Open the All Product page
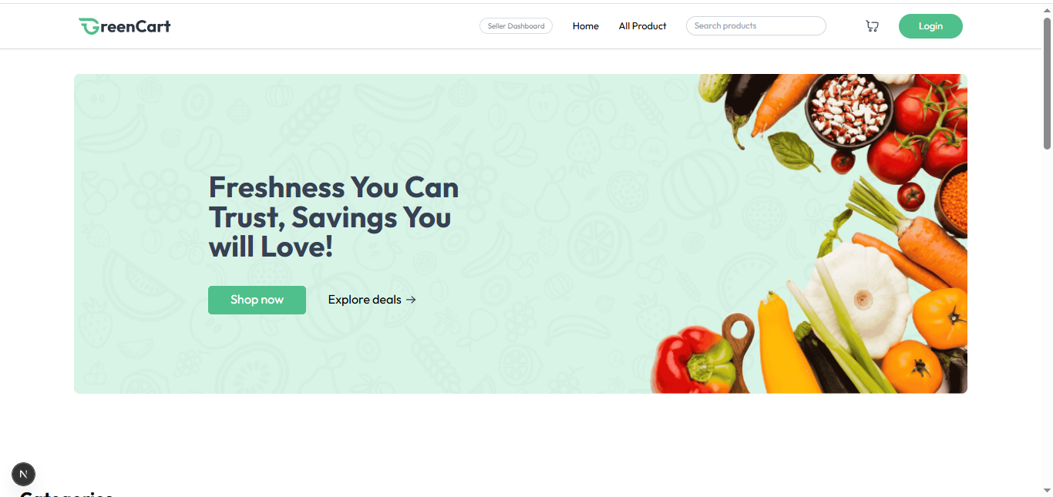Screen dimensions: 1053x497 [x=643, y=26]
